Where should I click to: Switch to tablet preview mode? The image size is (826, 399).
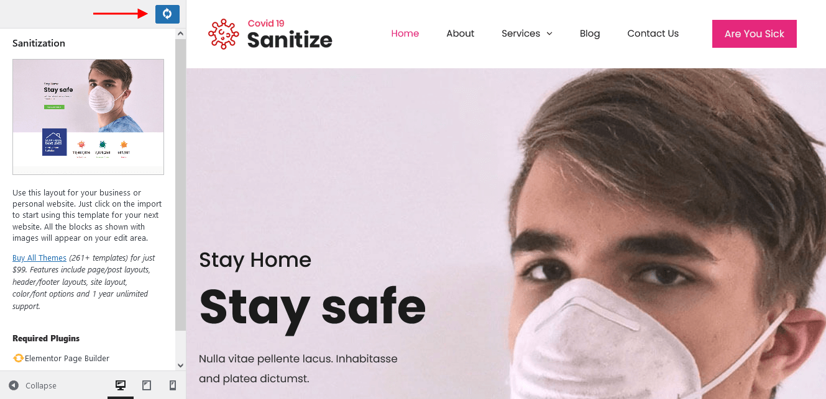click(x=147, y=385)
